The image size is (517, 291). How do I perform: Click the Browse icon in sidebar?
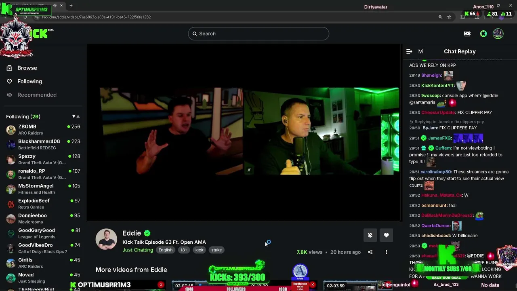click(9, 68)
